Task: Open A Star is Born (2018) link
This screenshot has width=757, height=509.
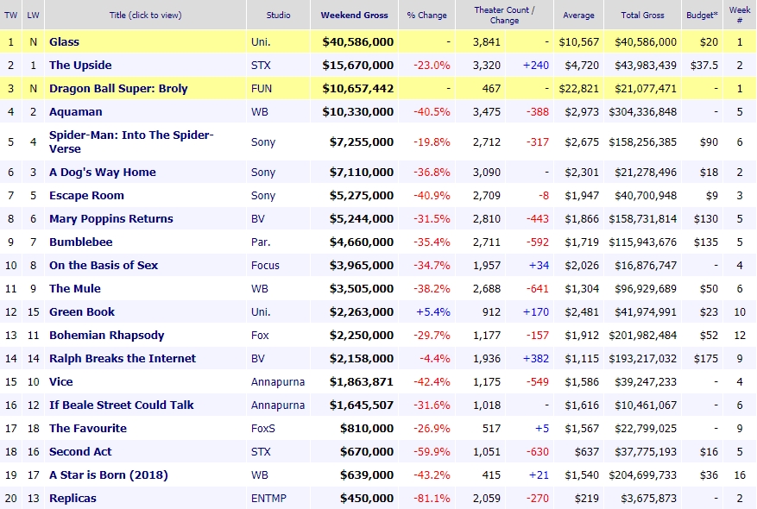Action: click(x=109, y=474)
